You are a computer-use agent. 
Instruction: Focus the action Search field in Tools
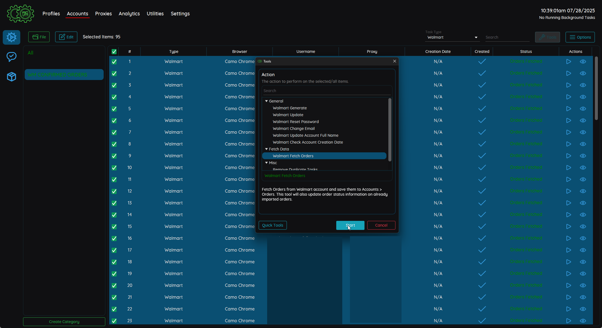[327, 91]
